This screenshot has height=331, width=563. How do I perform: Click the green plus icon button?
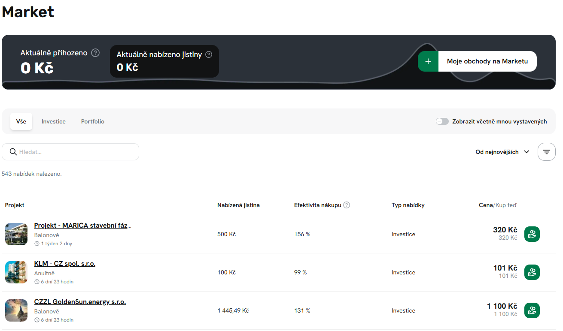(x=428, y=61)
